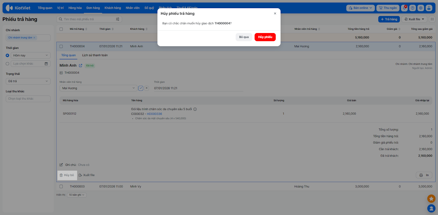Screen dimensions: 438x215
Task: Open the Thu ngân cashier button
Action: (x=388, y=8)
